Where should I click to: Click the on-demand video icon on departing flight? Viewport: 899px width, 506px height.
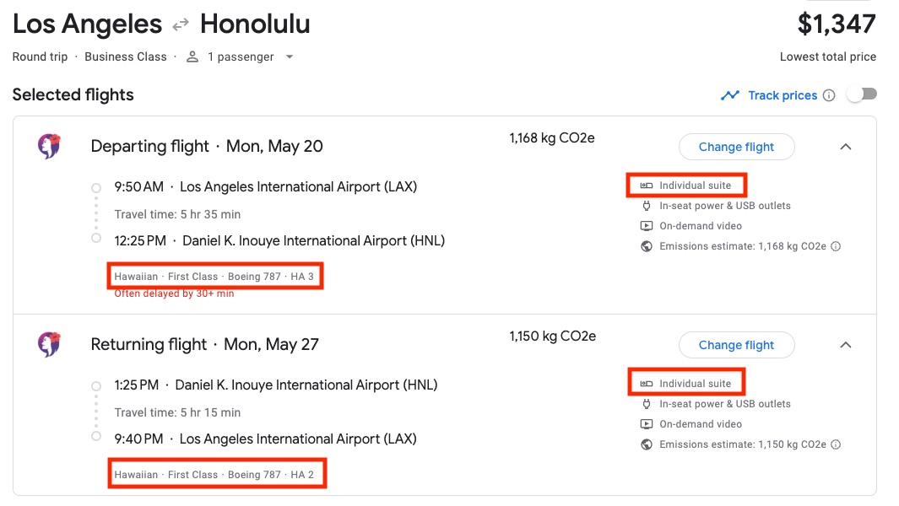(x=645, y=225)
